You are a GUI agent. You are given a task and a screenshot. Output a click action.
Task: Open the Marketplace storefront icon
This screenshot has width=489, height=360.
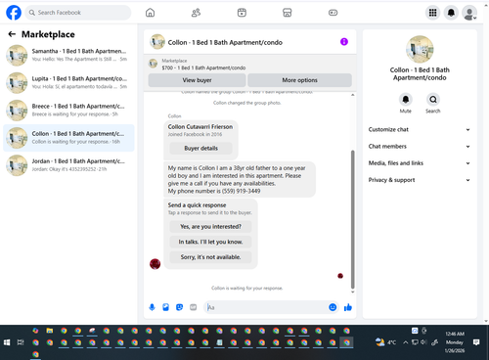click(288, 13)
